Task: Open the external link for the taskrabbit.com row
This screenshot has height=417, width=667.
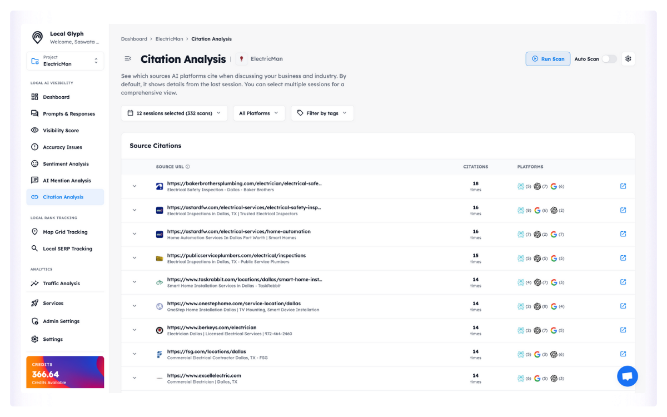Action: click(623, 282)
